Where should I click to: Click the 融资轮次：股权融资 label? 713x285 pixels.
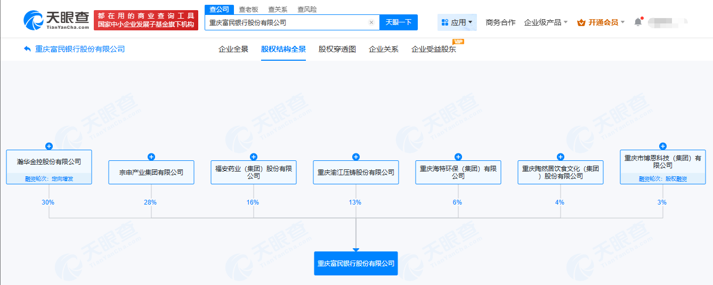tap(663, 179)
